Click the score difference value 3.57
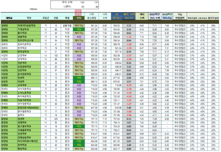The width and height of the screenshot is (221, 152). [x=129, y=82]
